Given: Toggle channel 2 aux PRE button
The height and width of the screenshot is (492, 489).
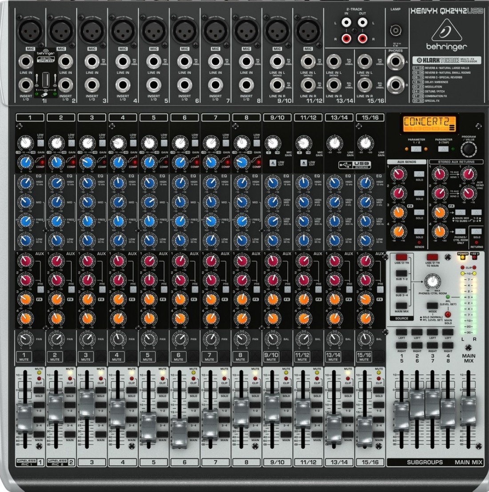Looking at the screenshot, I should click(72, 289).
